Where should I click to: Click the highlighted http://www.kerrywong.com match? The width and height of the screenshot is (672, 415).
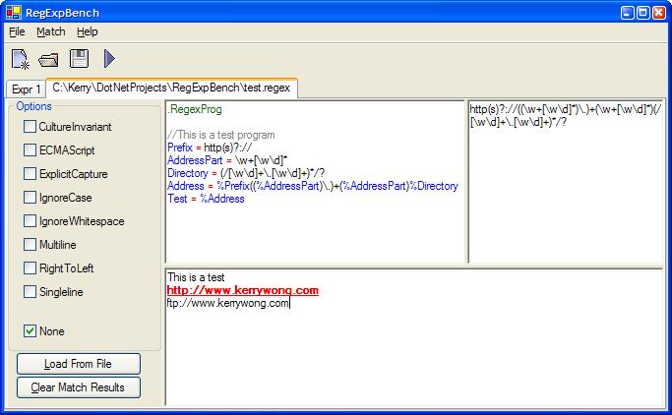pyautogui.click(x=243, y=290)
